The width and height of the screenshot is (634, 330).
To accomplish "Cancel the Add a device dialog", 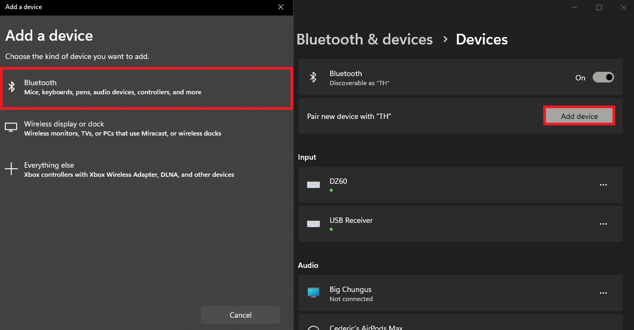I will pyautogui.click(x=241, y=315).
